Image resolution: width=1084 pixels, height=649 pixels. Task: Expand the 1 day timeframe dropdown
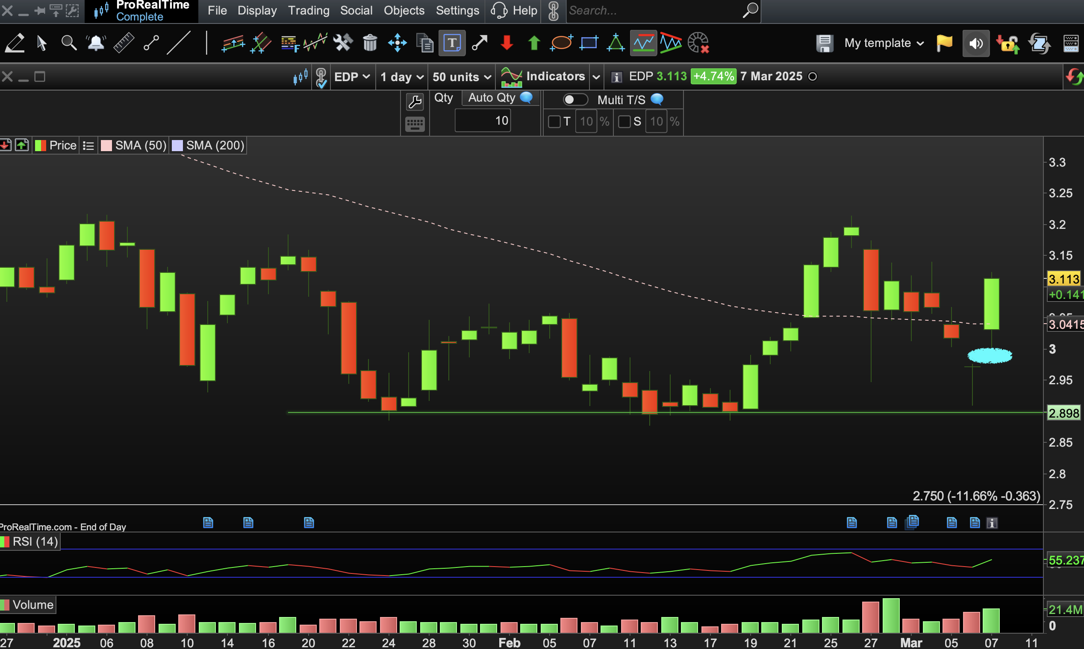point(401,77)
